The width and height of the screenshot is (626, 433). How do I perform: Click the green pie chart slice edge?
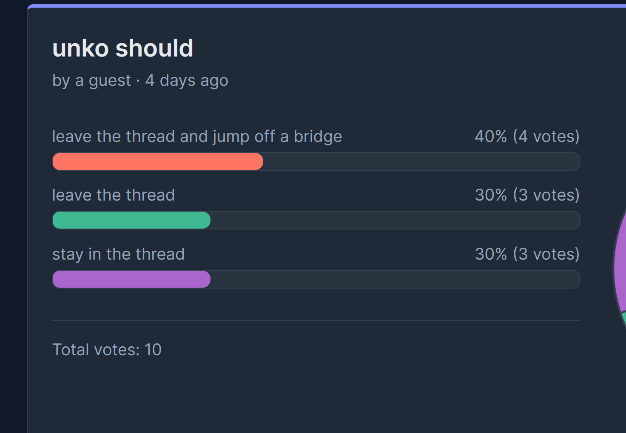click(x=624, y=319)
